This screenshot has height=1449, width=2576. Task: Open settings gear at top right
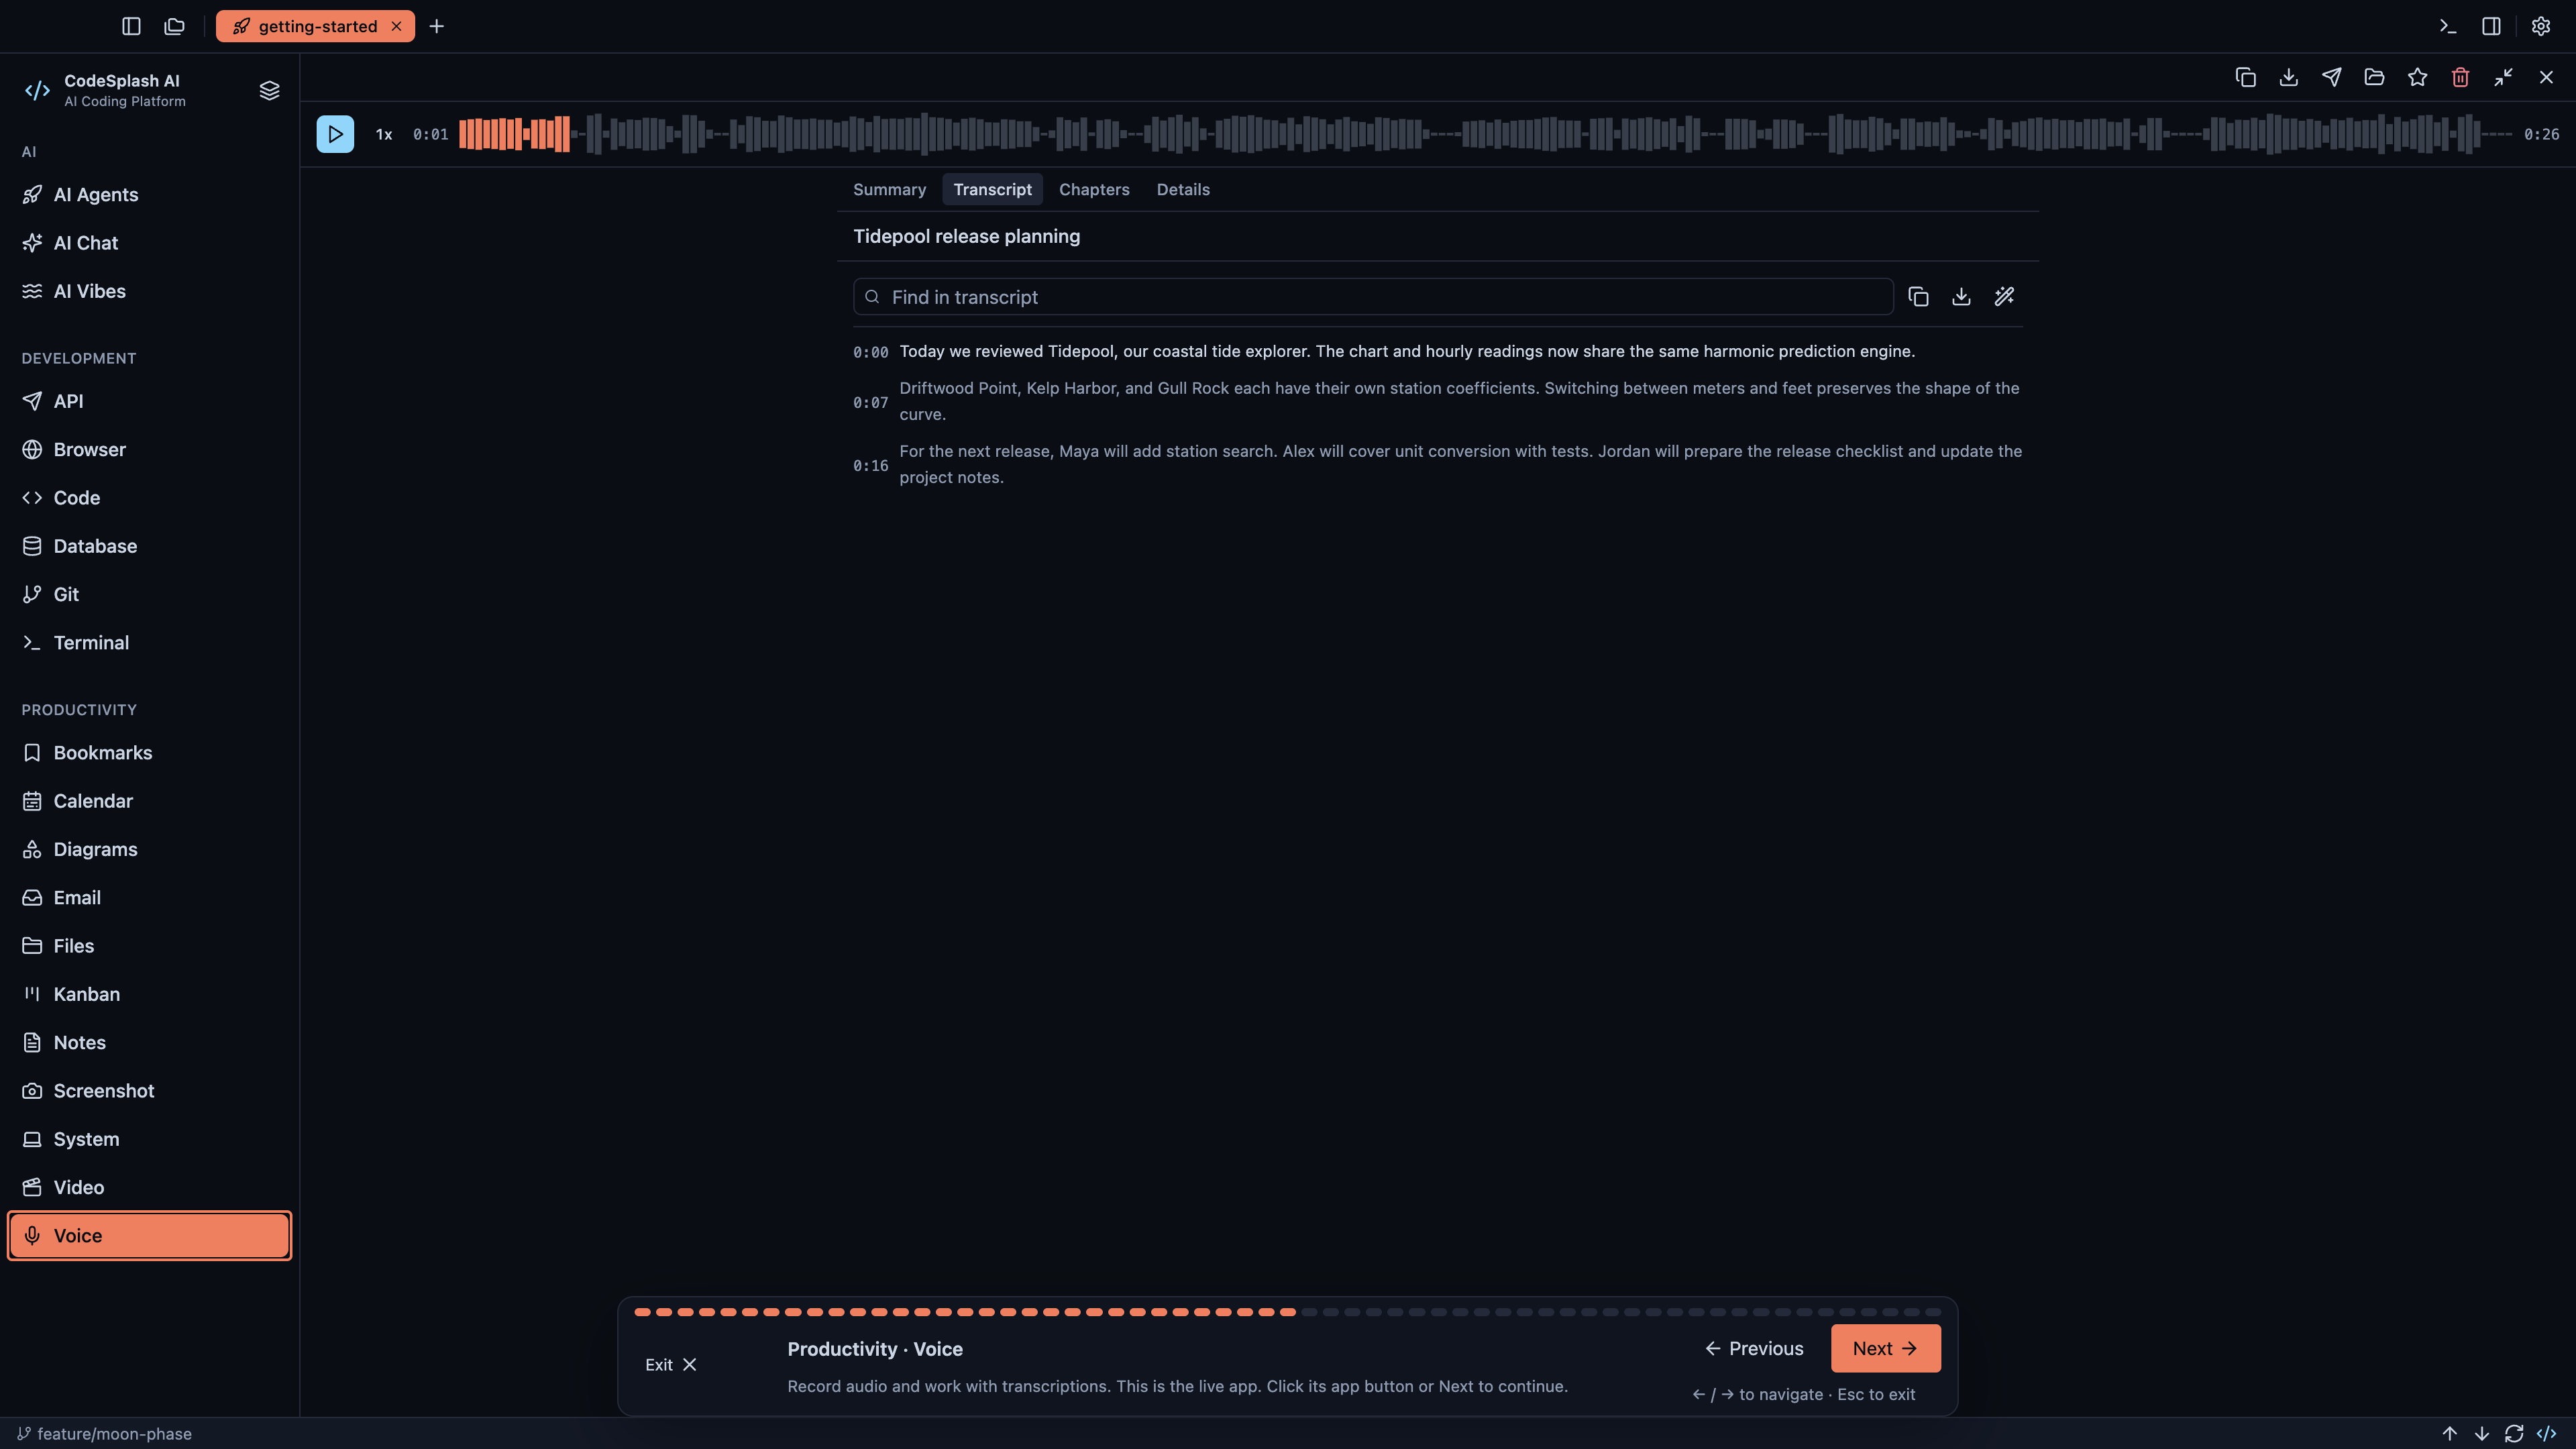click(x=2540, y=26)
